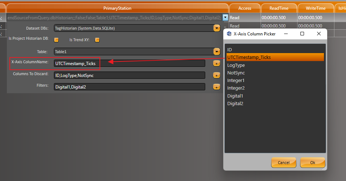Screen dimensions: 346x181
Task: Open the X-Axis ColumnName picker button
Action: point(216,63)
